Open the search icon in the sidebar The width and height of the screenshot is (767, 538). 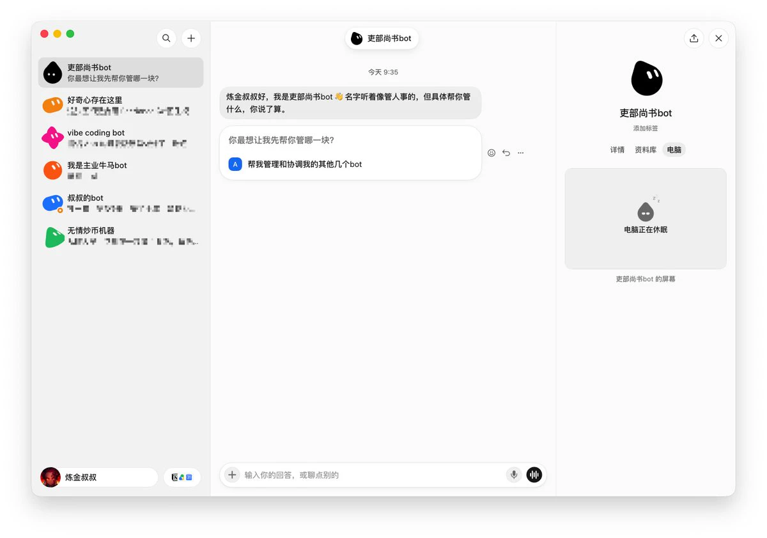(x=166, y=38)
